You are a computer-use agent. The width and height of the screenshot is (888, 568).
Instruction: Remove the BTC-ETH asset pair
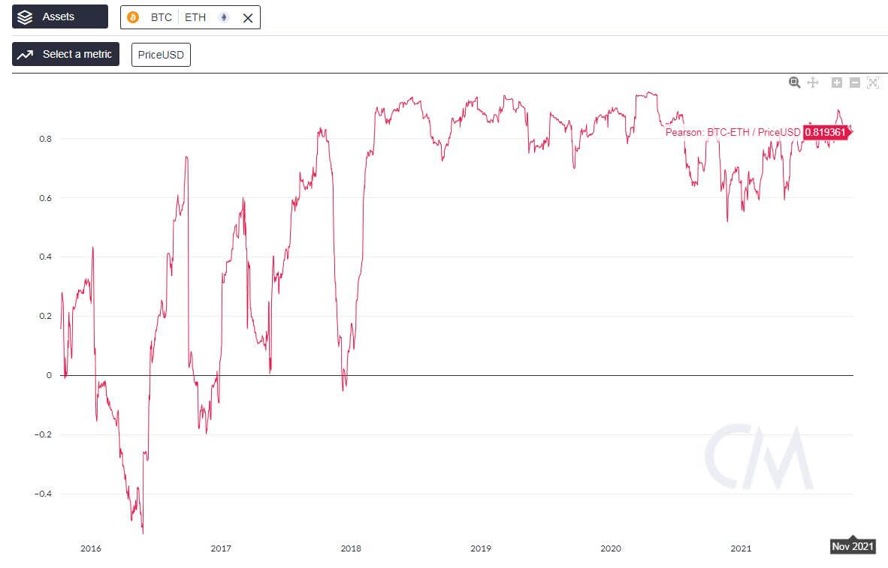(247, 17)
